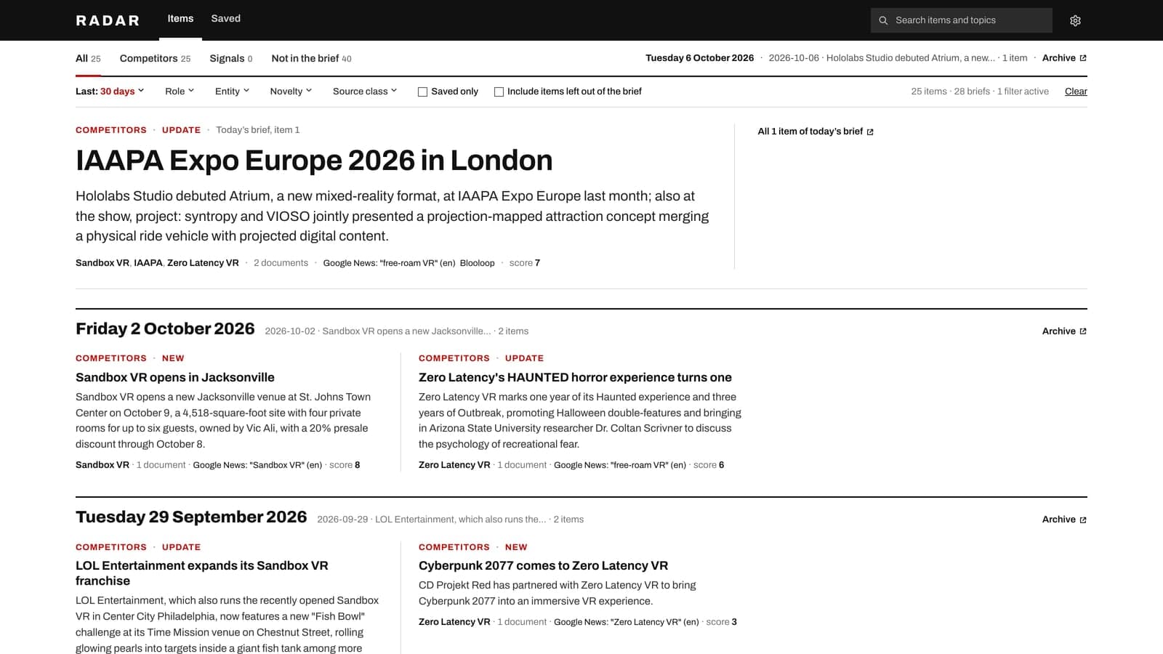The height and width of the screenshot is (654, 1163).
Task: Click 'Sandbox VR' entity under Jacksonville article
Action: [x=102, y=465]
